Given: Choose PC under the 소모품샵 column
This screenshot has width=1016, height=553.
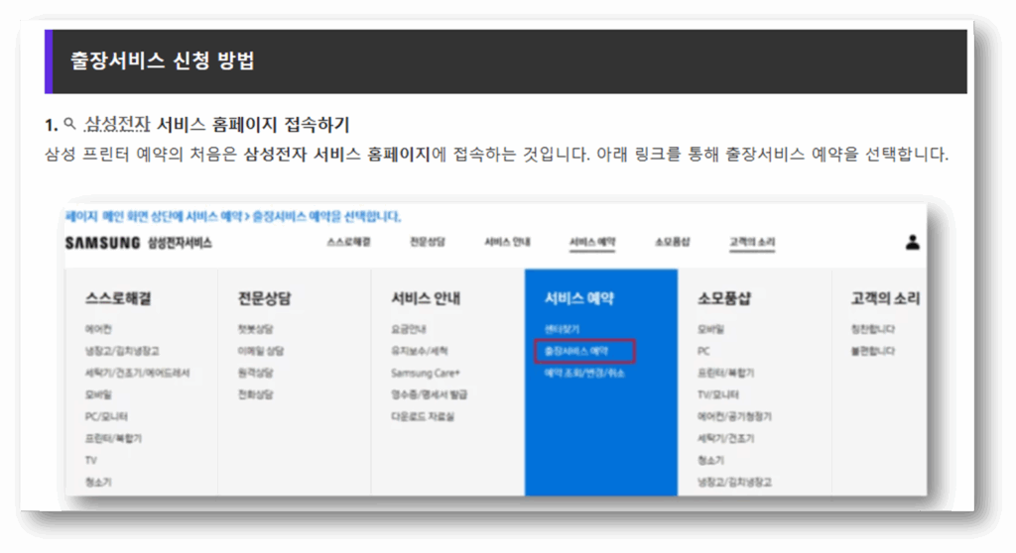Looking at the screenshot, I should [x=703, y=351].
